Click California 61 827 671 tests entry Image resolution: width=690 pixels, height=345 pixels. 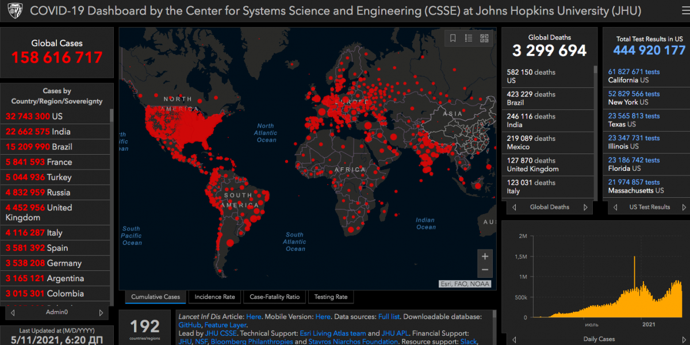(x=646, y=76)
